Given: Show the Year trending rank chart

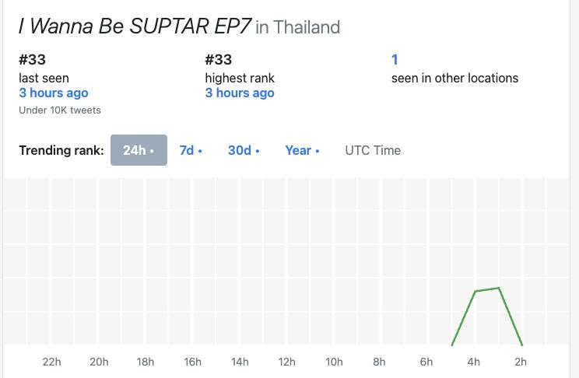Looking at the screenshot, I should (302, 150).
